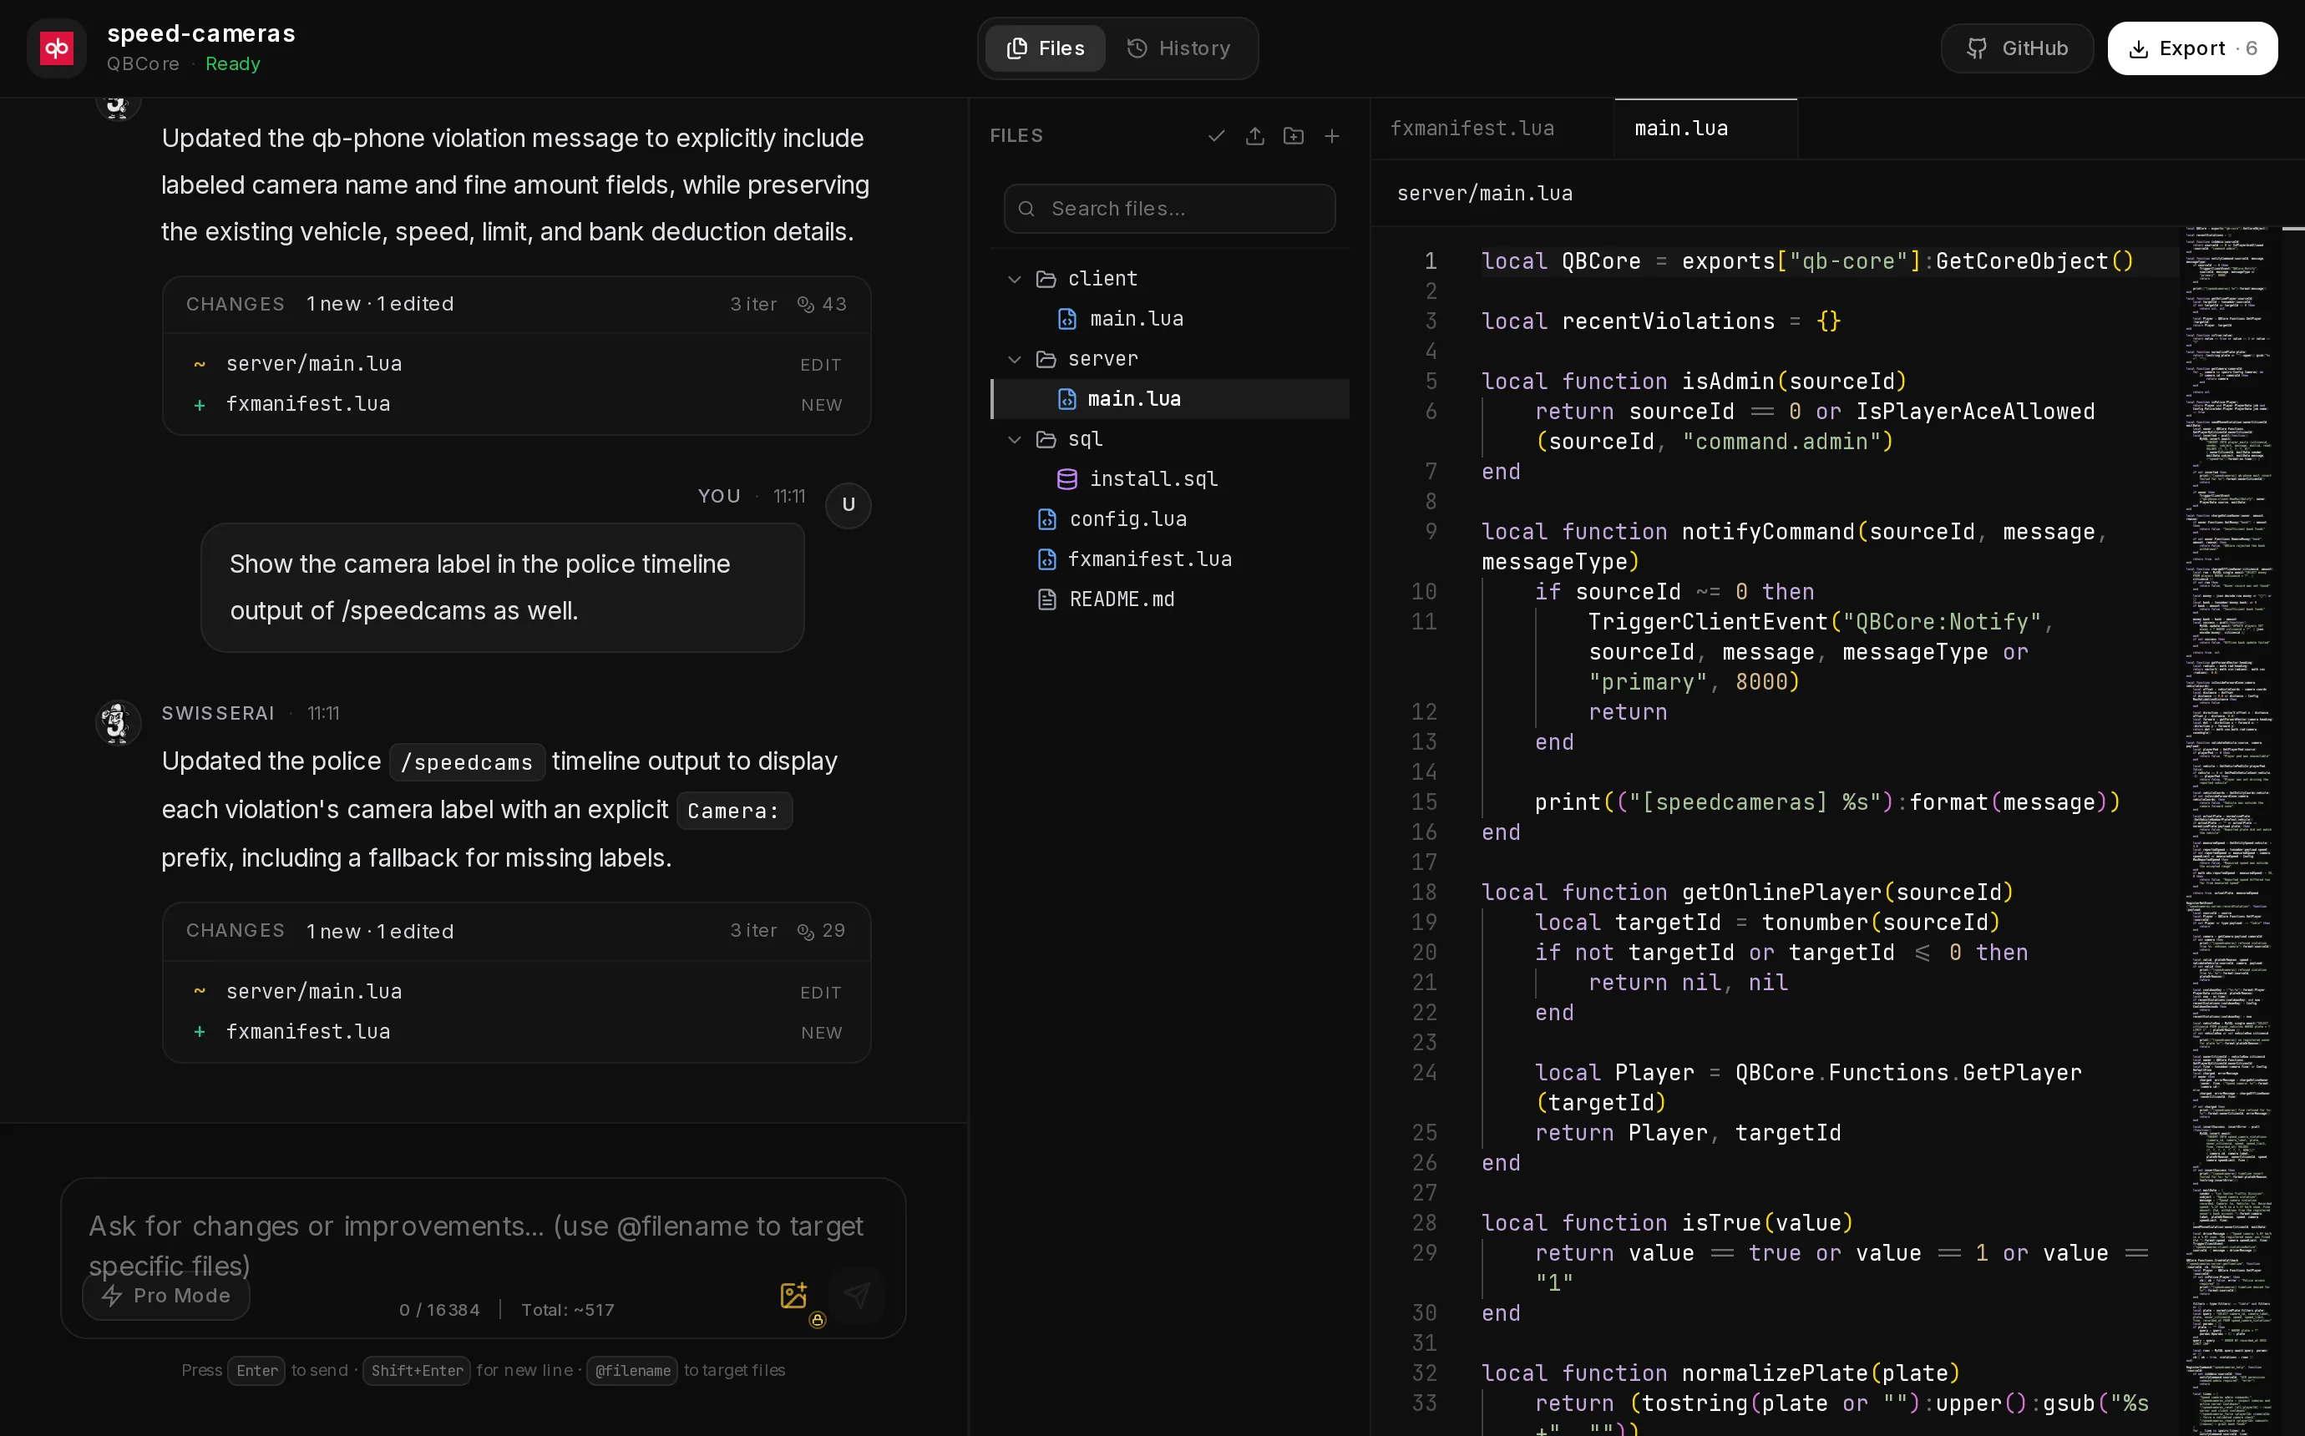Click the checkmark icon in Files header
This screenshot has height=1436, width=2305.
(x=1216, y=136)
